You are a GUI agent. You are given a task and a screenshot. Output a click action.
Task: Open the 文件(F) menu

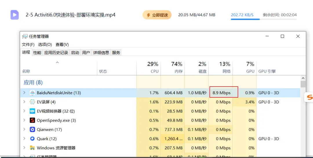(x=28, y=44)
